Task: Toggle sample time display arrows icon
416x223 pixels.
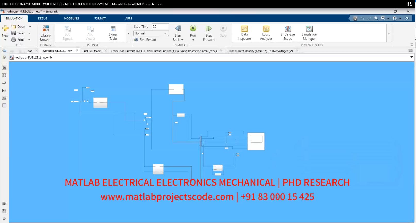Action: click(x=4, y=83)
